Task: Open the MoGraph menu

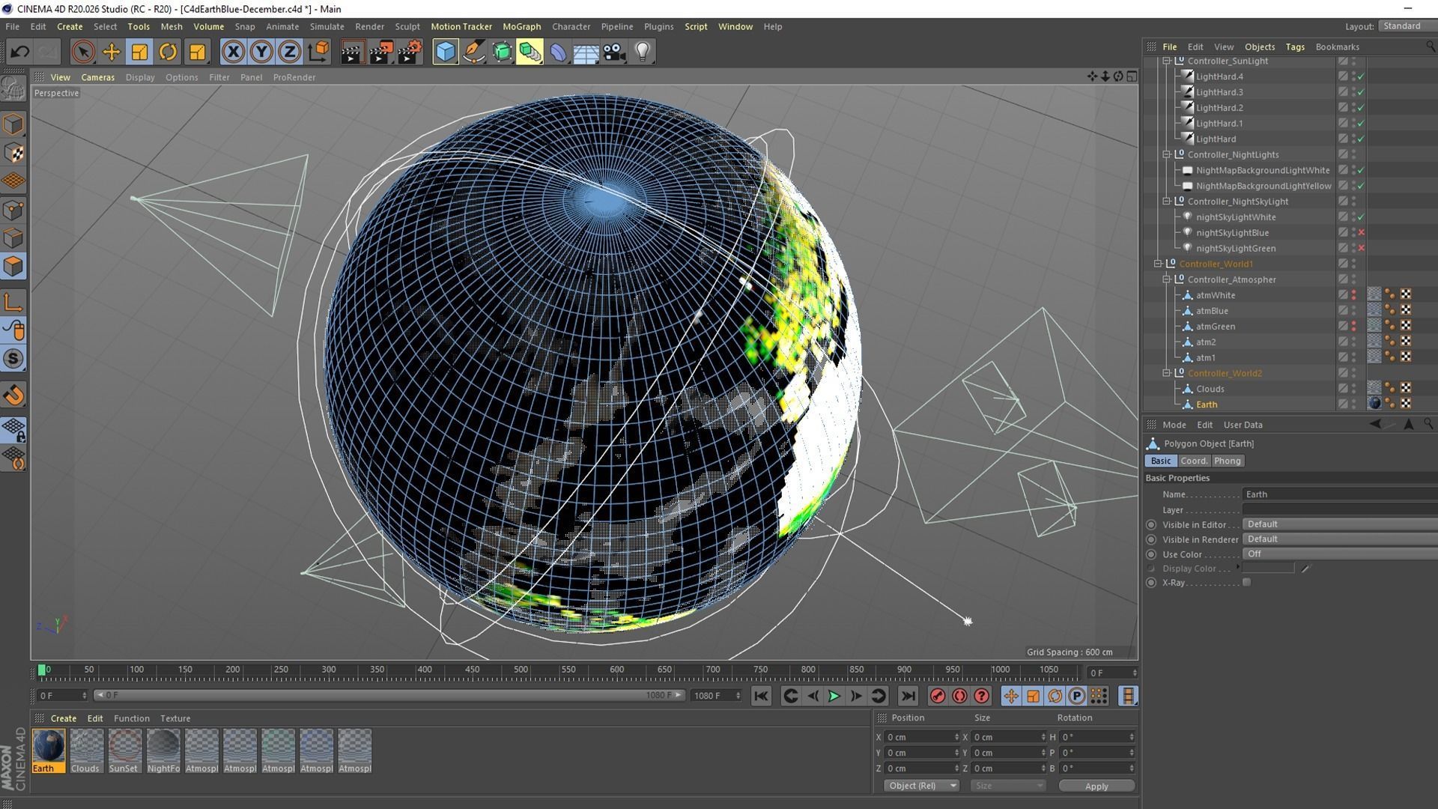Action: point(521,26)
